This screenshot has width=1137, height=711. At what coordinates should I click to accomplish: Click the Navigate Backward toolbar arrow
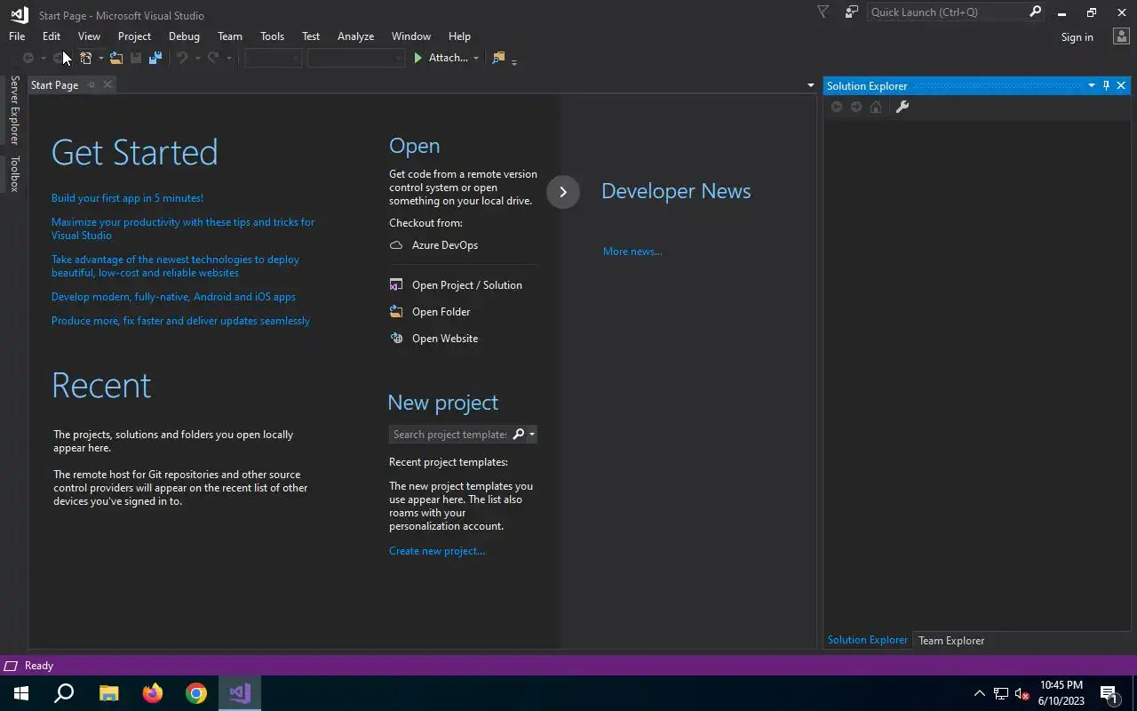coord(28,58)
